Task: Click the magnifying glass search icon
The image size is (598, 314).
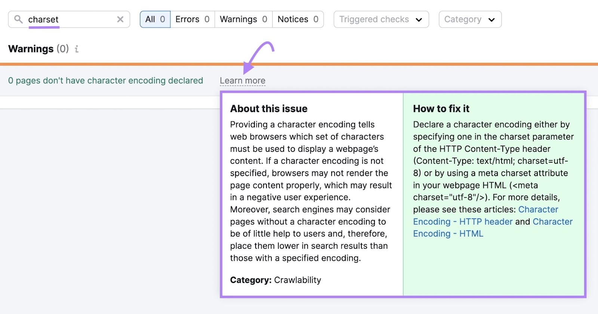Action: [x=18, y=19]
